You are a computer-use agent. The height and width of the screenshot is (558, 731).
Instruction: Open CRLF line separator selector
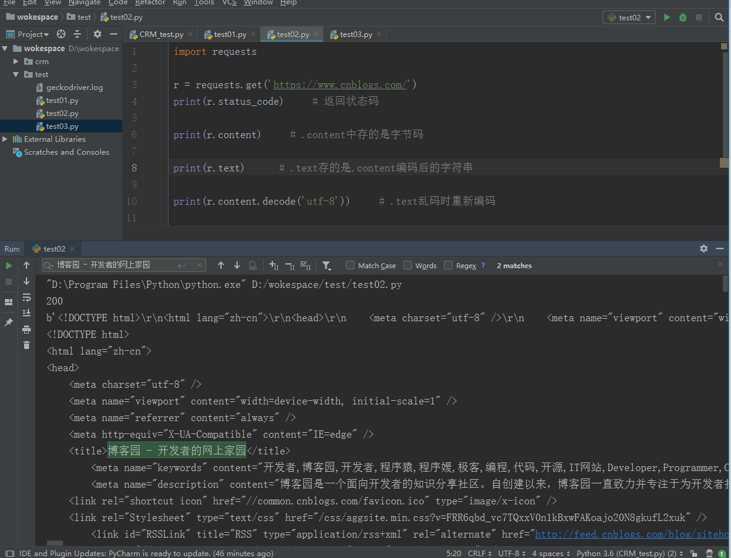pos(480,553)
